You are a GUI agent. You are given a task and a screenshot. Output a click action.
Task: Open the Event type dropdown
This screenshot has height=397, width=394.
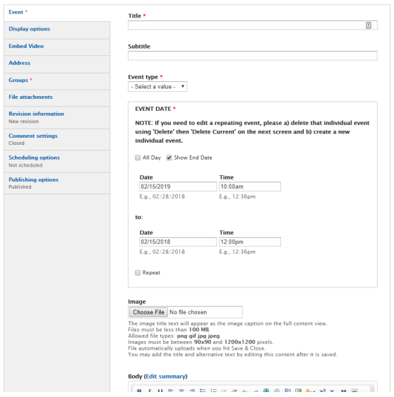click(157, 87)
